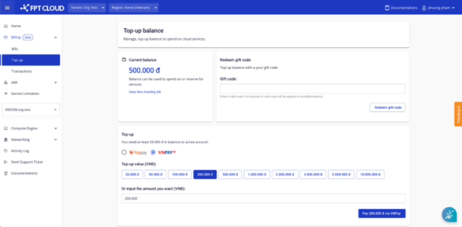Choose the 200.000 đ top-up value
Image resolution: width=462 pixels, height=227 pixels.
tap(205, 174)
